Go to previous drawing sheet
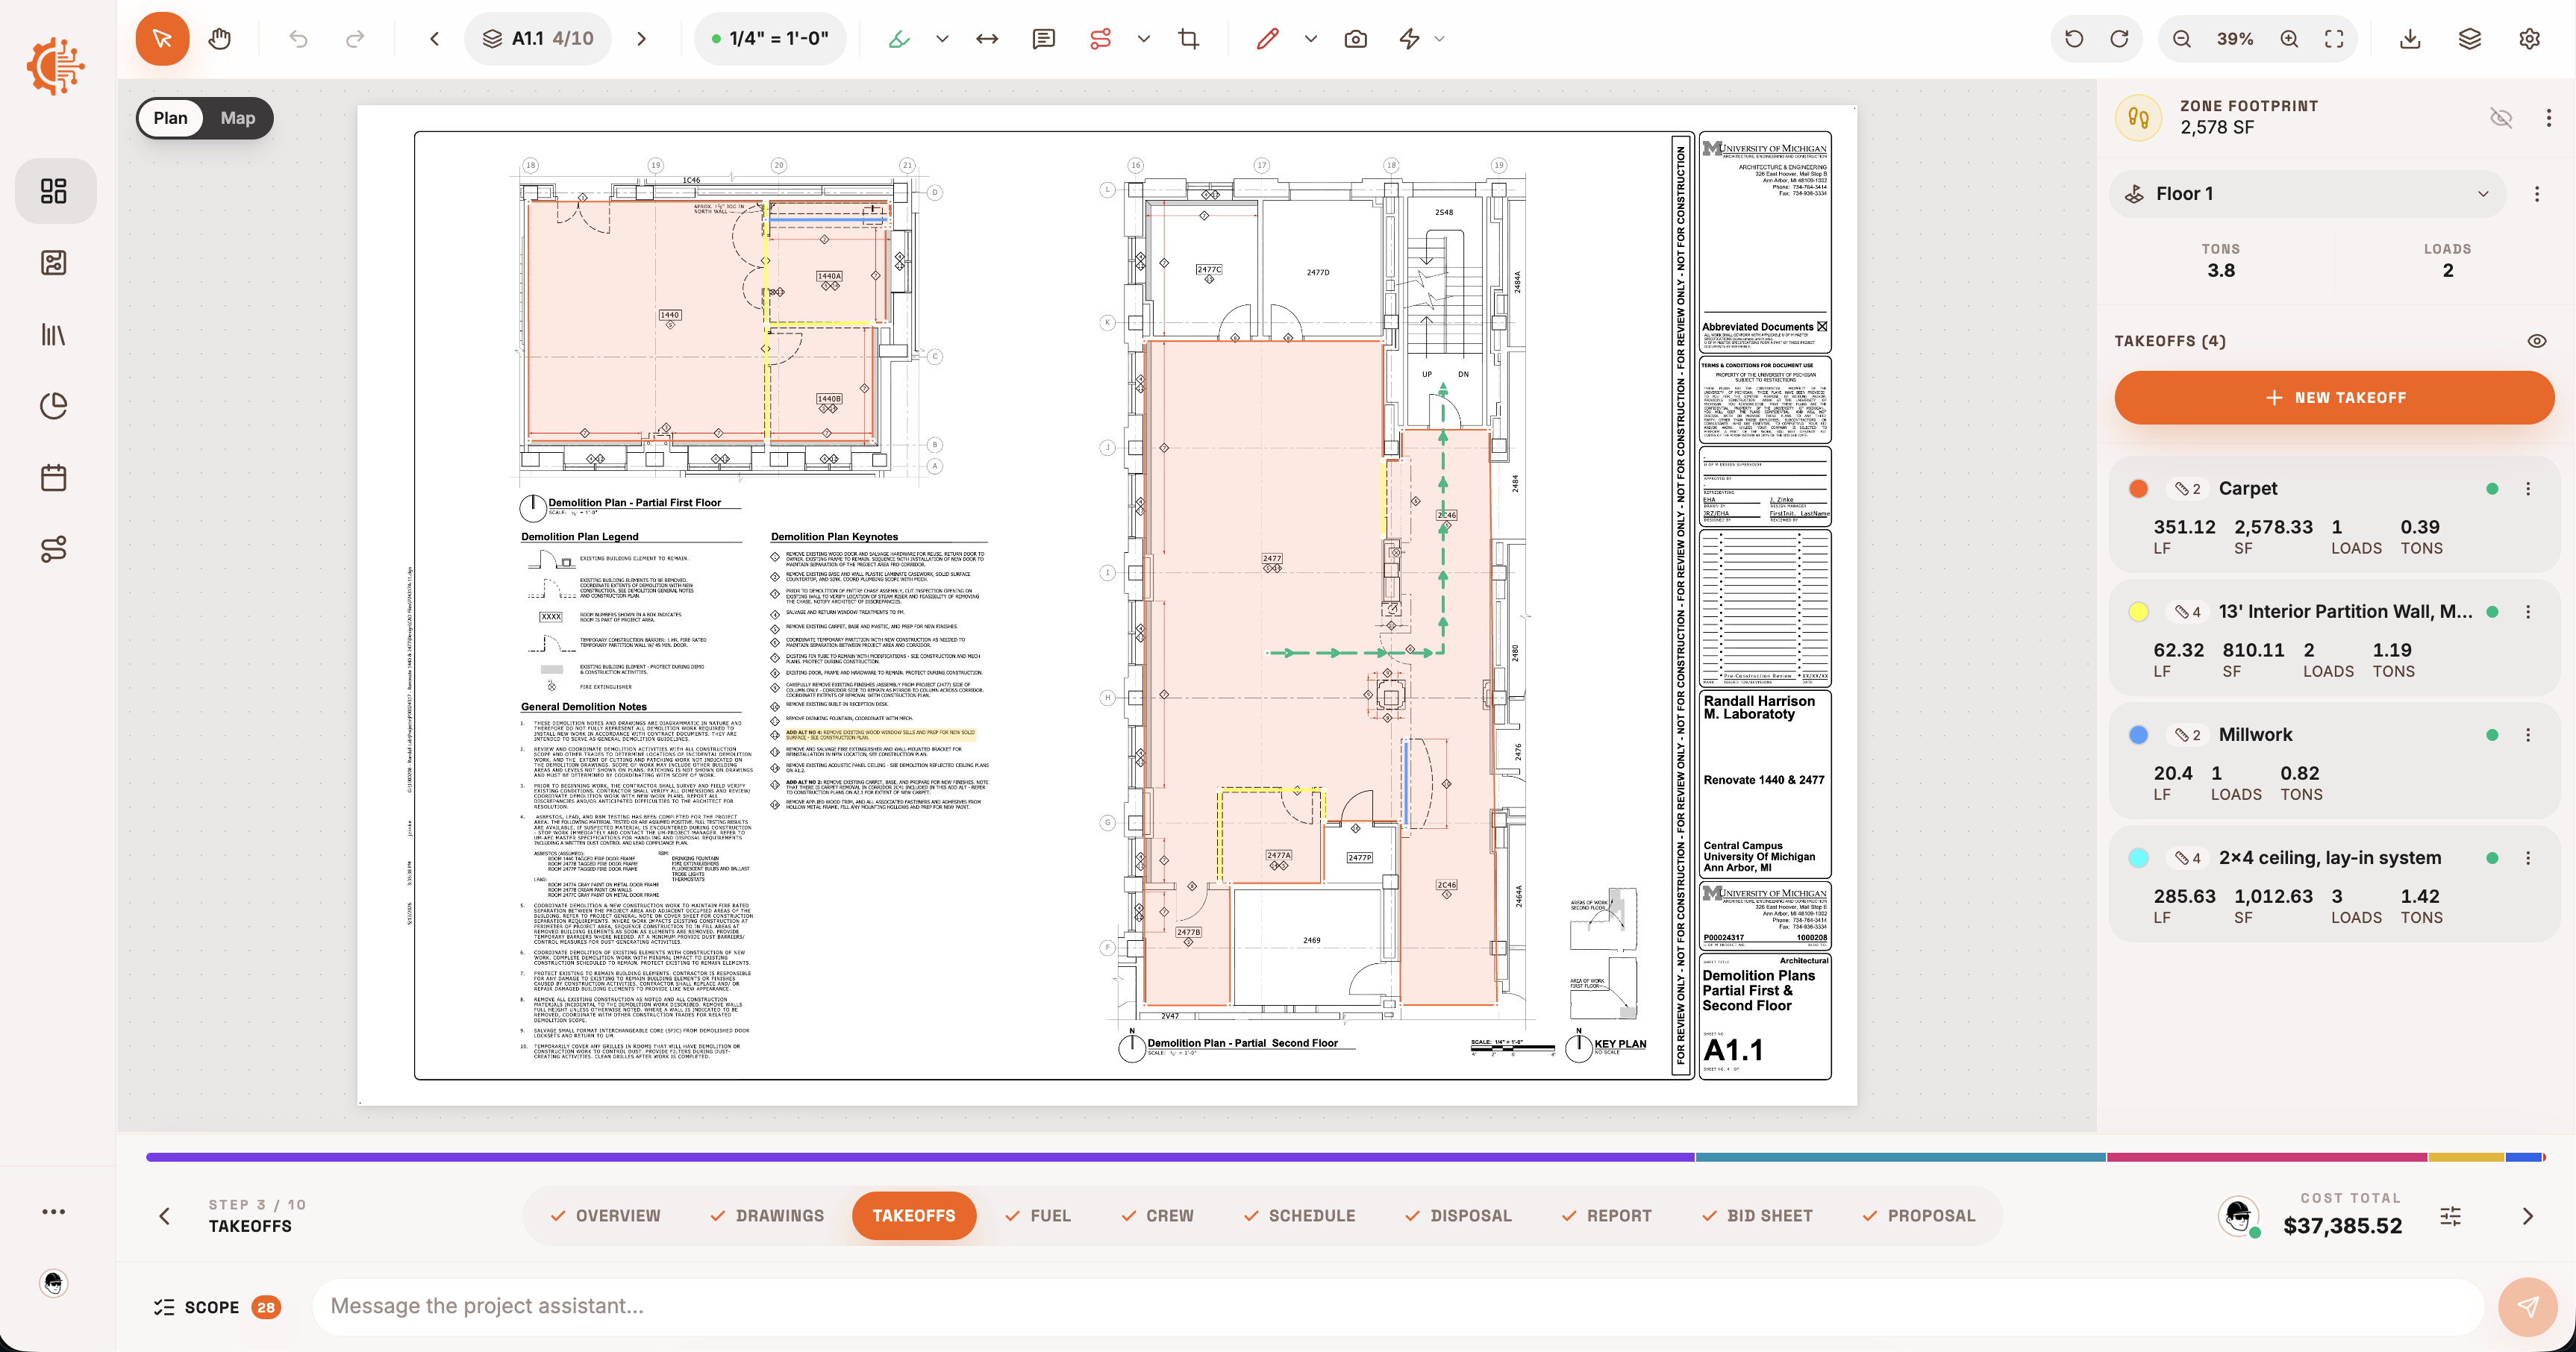2576x1352 pixels. pyautogui.click(x=434, y=39)
